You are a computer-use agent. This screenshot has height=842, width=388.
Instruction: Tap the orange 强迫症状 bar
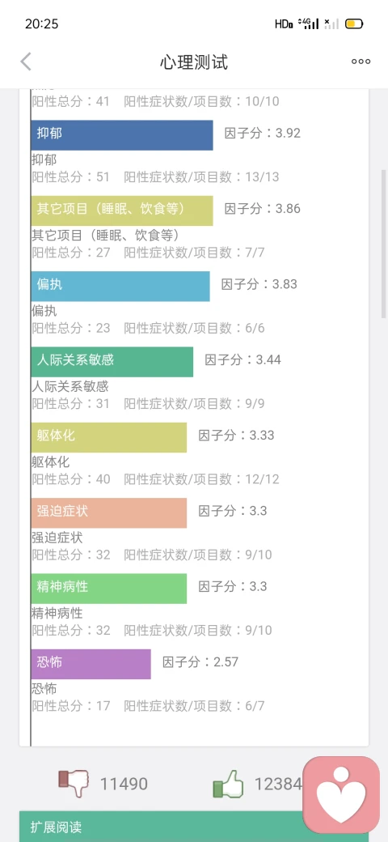109,512
